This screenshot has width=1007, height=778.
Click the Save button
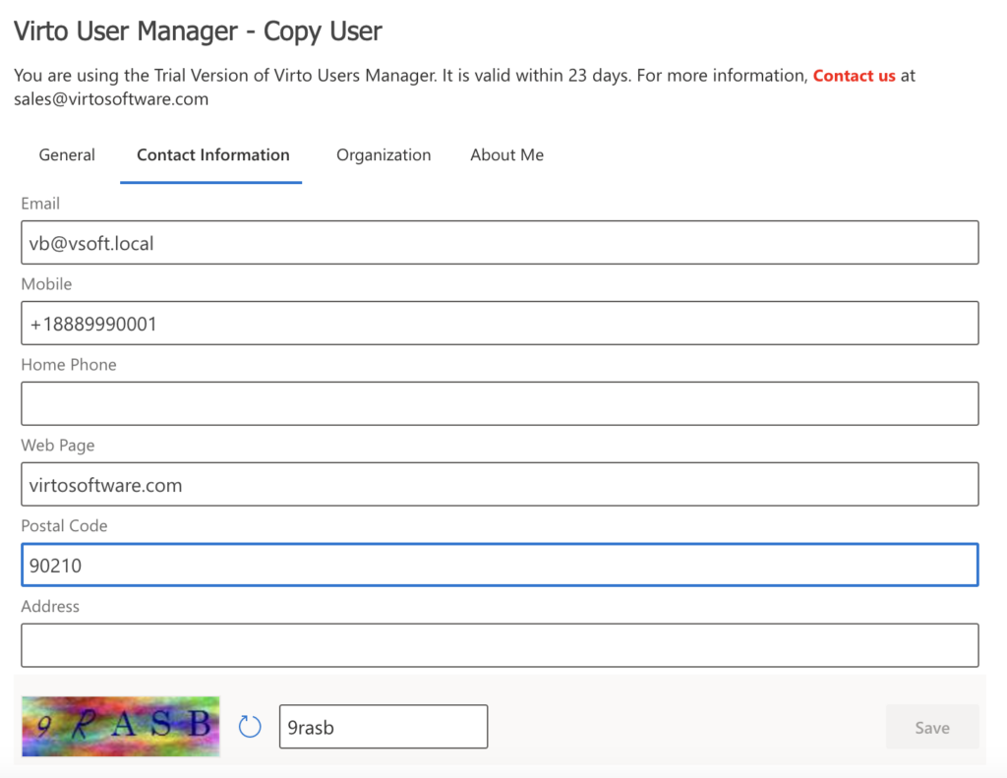click(930, 726)
